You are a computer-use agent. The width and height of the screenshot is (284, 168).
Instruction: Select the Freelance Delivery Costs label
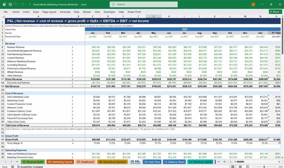coord(19,111)
